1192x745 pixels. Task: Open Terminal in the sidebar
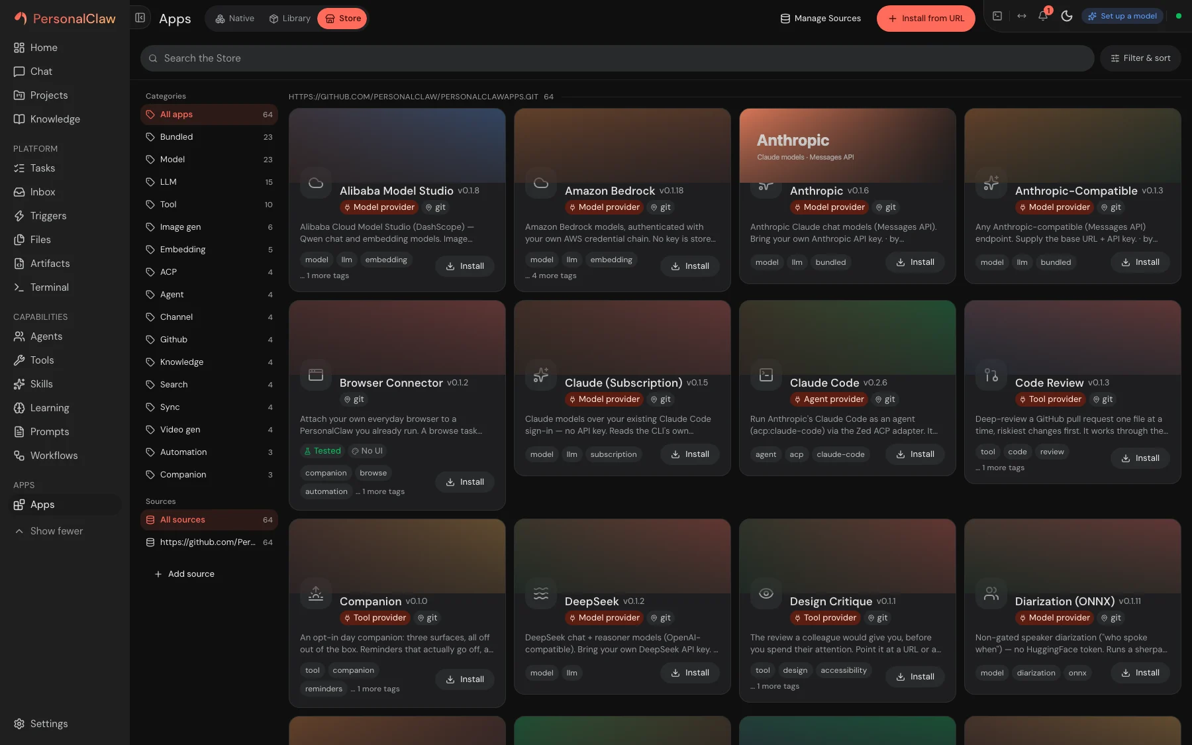[64, 287]
